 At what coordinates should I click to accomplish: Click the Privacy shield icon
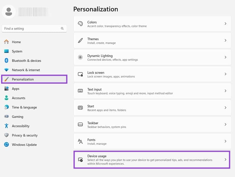point(6,135)
